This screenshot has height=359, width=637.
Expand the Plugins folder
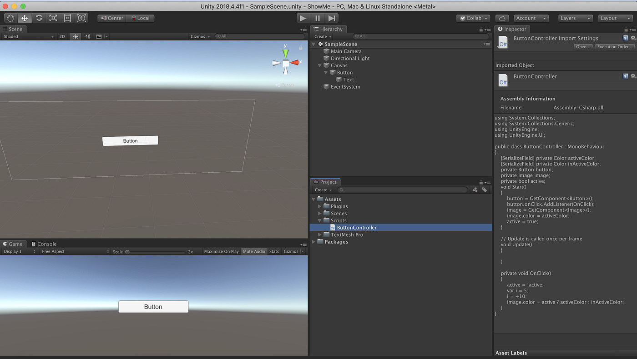coord(319,206)
